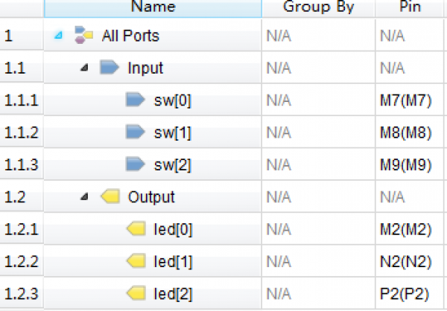The width and height of the screenshot is (447, 311).
Task: Click the sw[0] input port icon
Action: (135, 100)
